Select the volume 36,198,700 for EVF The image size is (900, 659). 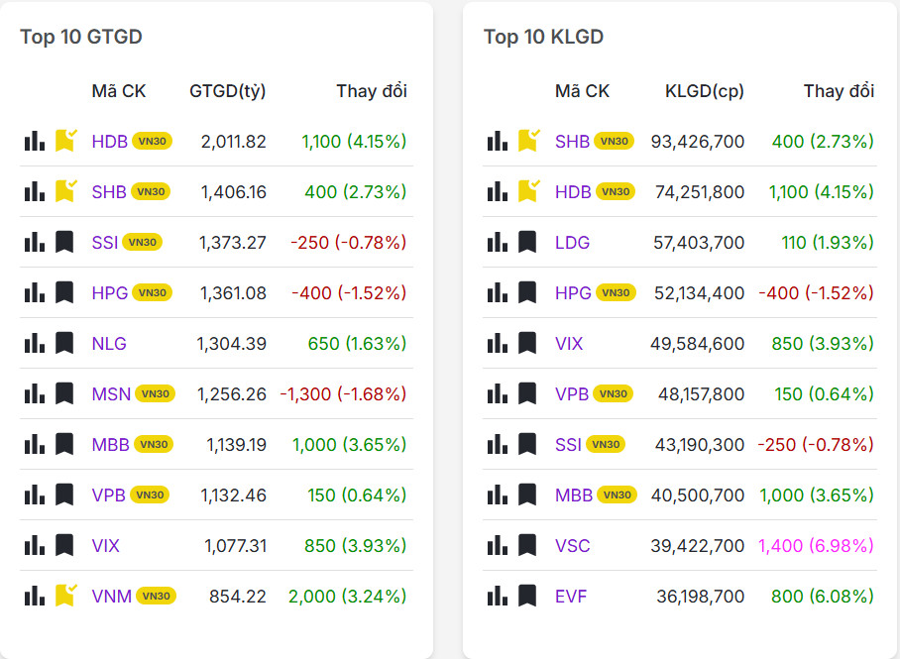coord(700,596)
